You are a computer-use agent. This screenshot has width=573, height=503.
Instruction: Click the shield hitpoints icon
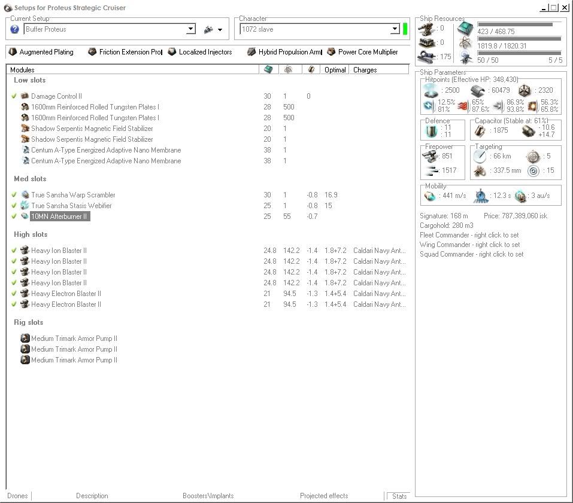(430, 90)
